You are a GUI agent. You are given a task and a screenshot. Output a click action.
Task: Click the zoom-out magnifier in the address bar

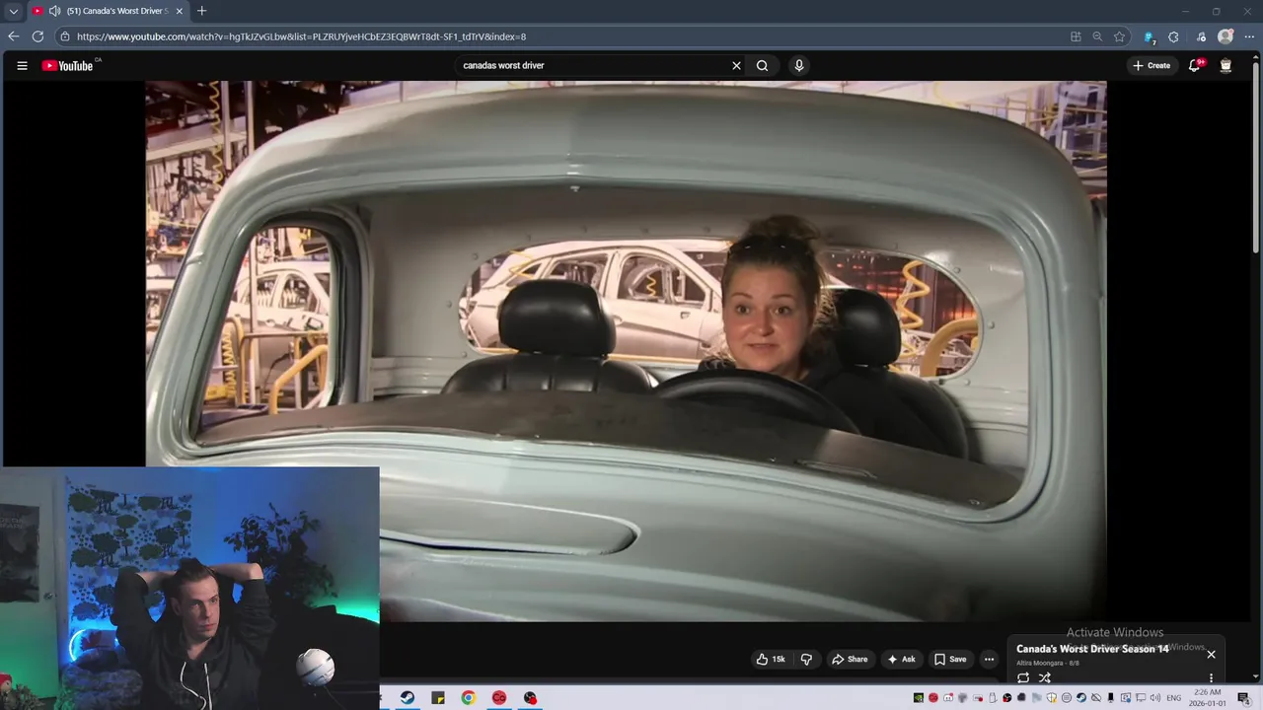1097,36
